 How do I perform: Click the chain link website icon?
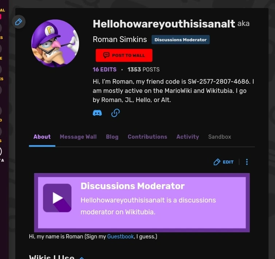(x=115, y=113)
